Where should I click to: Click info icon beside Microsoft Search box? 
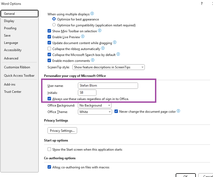click(x=118, y=54)
